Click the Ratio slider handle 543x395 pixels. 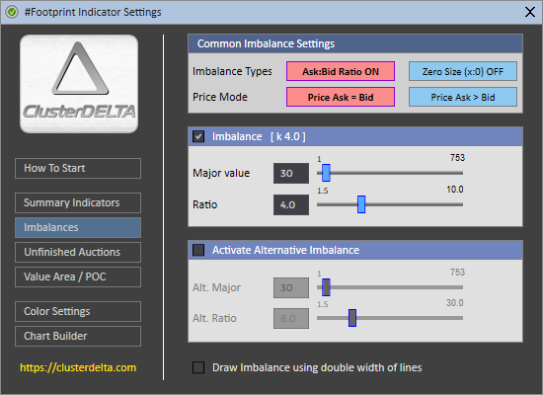[x=361, y=204]
